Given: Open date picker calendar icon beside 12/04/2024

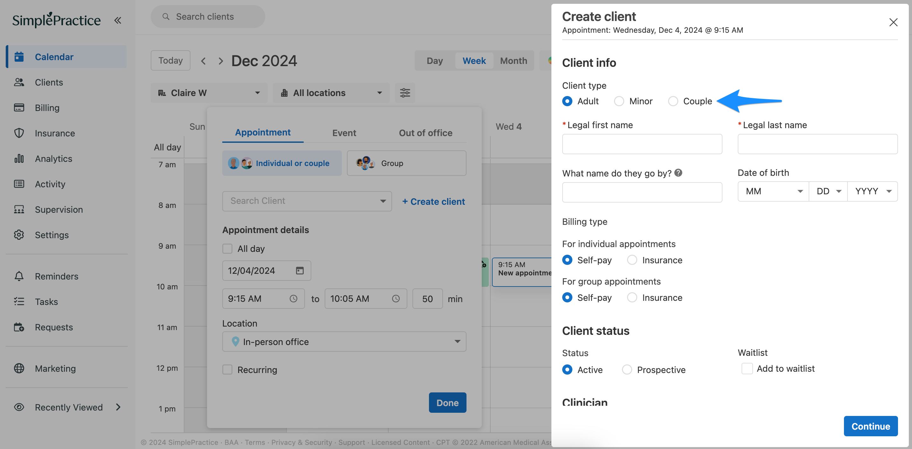Looking at the screenshot, I should [x=300, y=271].
